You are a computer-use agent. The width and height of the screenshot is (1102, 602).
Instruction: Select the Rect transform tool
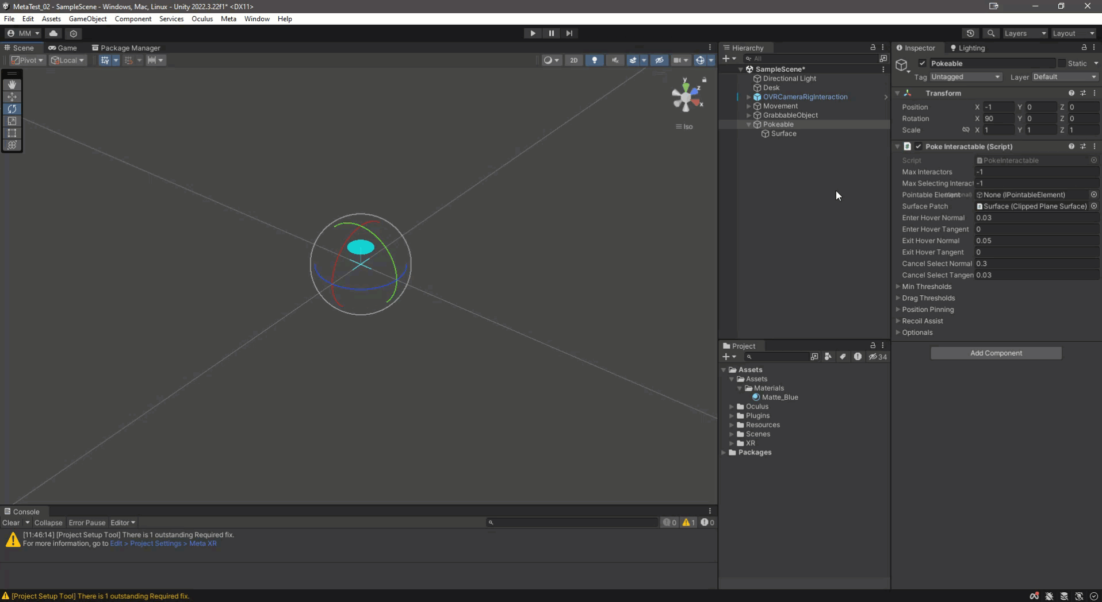(x=12, y=133)
